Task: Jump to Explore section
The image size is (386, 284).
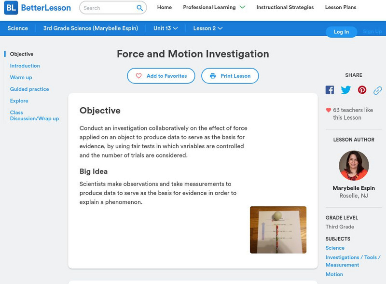Action: [x=19, y=101]
